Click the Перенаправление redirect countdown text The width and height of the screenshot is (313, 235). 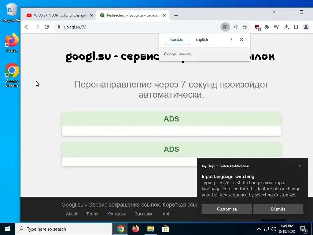click(x=171, y=90)
